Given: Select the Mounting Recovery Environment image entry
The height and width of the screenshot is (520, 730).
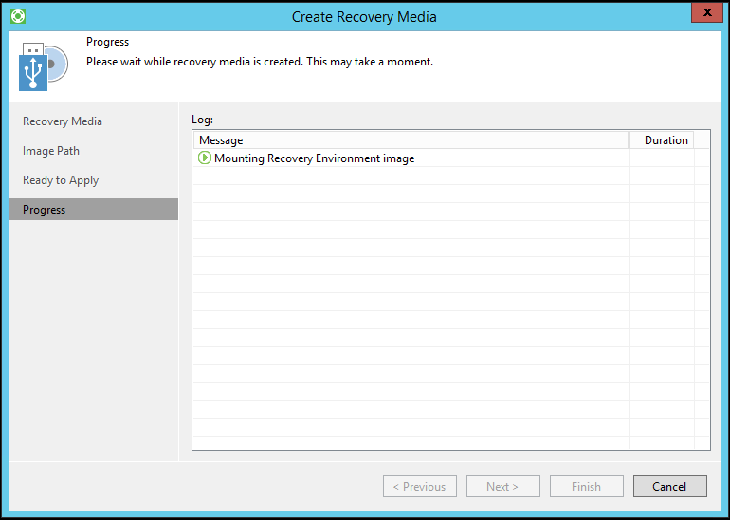Looking at the screenshot, I should pos(314,158).
